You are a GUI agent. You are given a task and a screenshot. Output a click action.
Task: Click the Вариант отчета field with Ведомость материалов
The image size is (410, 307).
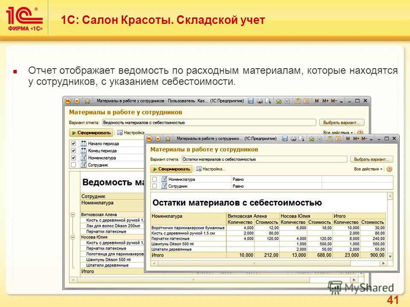click(209, 122)
